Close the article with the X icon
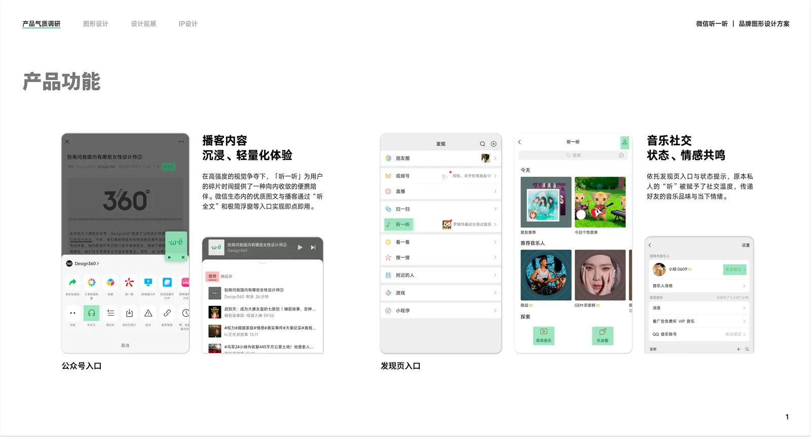 tap(67, 142)
